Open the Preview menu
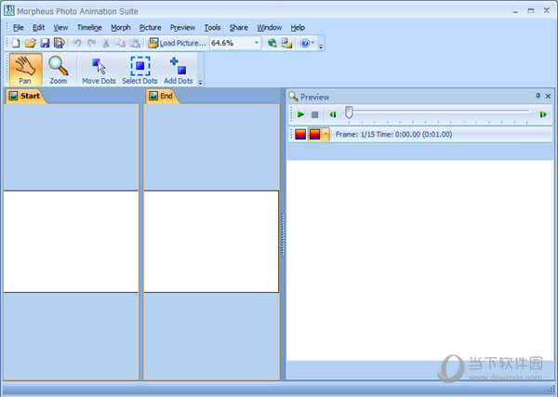This screenshot has height=397, width=558. coord(182,28)
